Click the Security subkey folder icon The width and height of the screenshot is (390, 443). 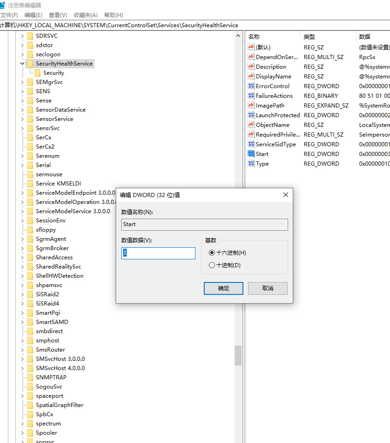(x=37, y=72)
